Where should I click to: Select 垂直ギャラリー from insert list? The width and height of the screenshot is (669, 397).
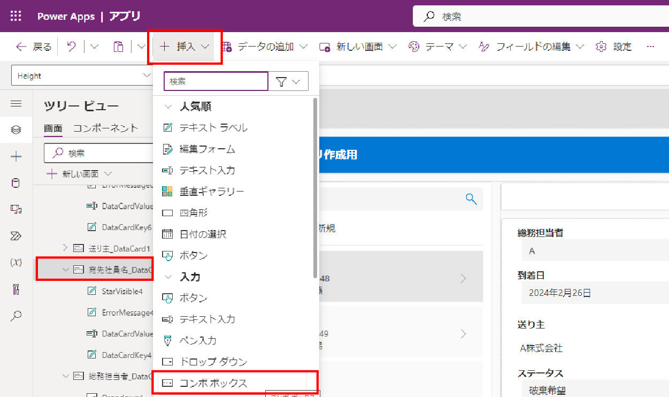212,192
